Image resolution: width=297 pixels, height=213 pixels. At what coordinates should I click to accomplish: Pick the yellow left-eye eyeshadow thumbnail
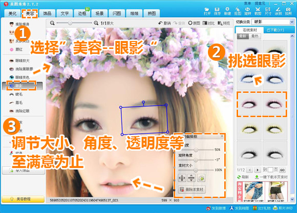click(249, 129)
